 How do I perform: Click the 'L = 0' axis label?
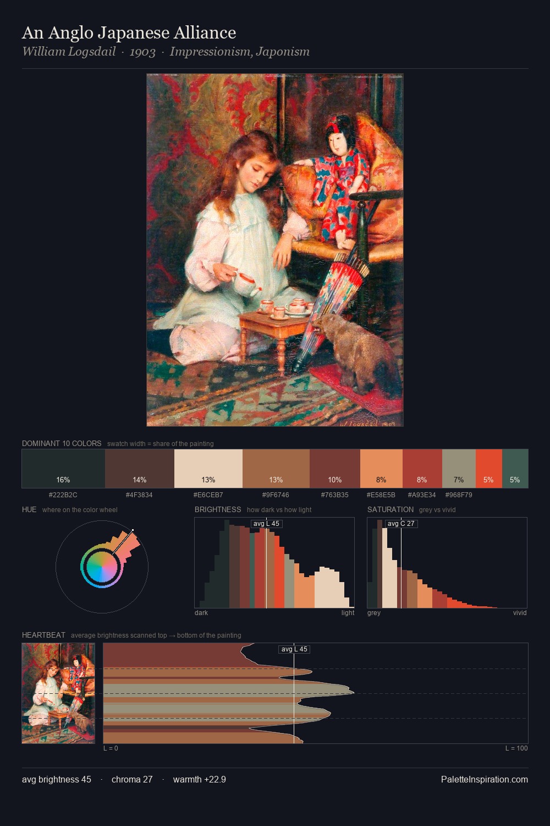pyautogui.click(x=111, y=748)
